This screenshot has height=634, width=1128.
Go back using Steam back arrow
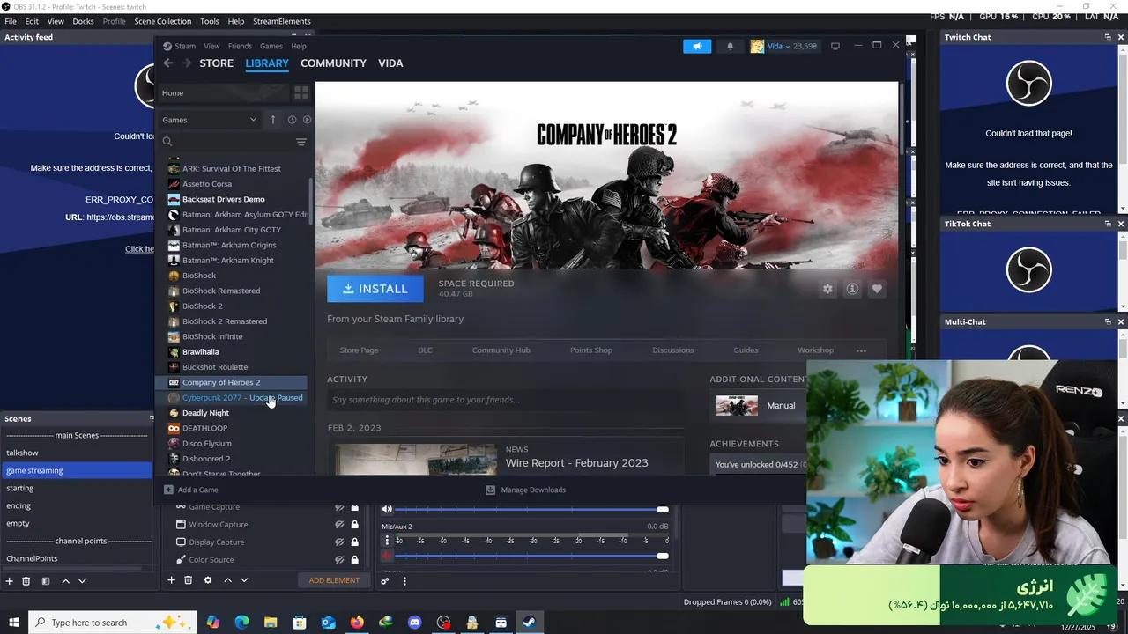(167, 63)
